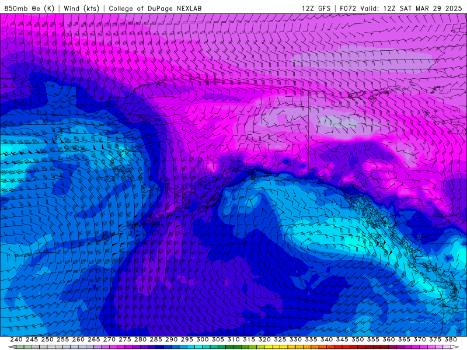Click the 'College of DuPage NEXLAB' label

pyautogui.click(x=155, y=8)
